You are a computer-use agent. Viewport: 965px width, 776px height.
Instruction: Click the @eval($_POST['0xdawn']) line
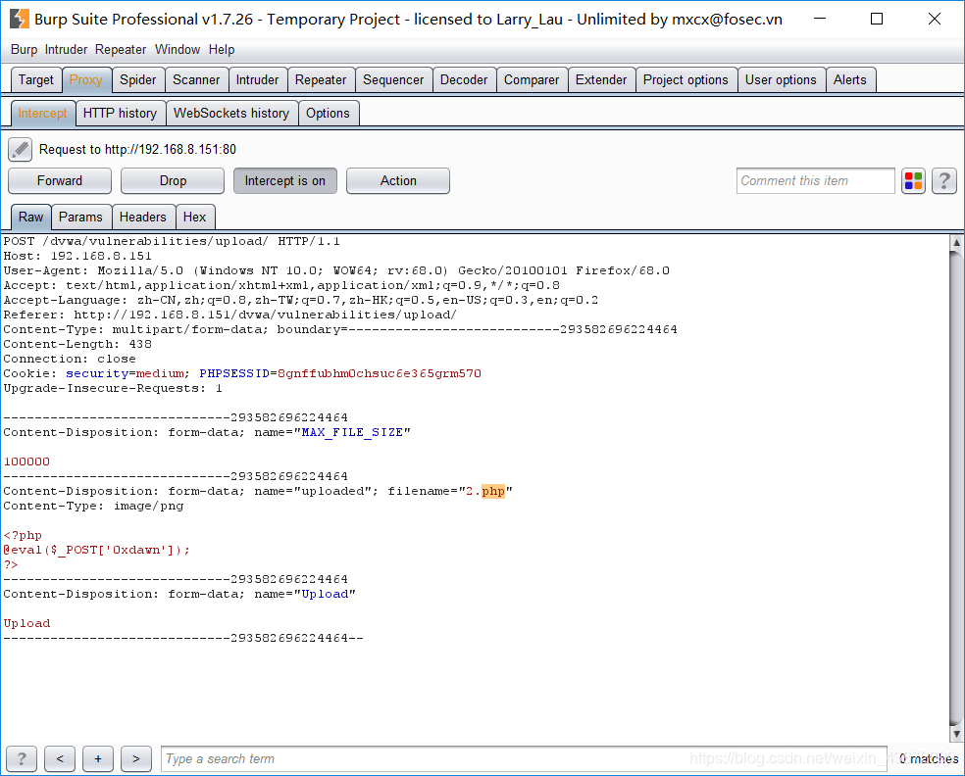(97, 551)
